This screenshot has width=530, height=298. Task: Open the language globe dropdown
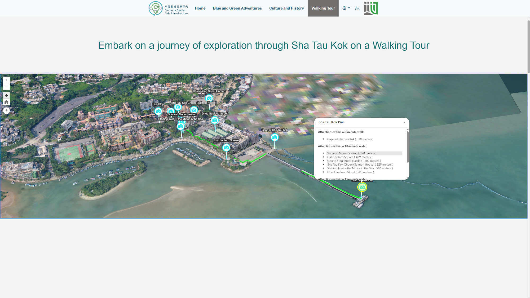pos(346,8)
